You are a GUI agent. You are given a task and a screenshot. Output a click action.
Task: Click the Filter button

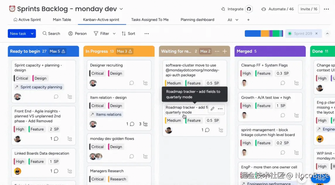point(102,34)
